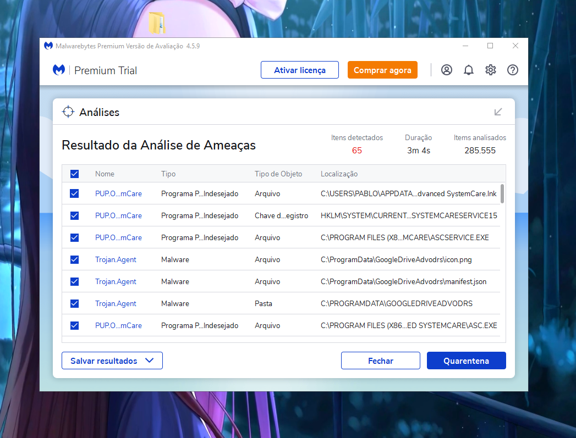Open the notifications bell
This screenshot has width=576, height=438.
[x=468, y=70]
